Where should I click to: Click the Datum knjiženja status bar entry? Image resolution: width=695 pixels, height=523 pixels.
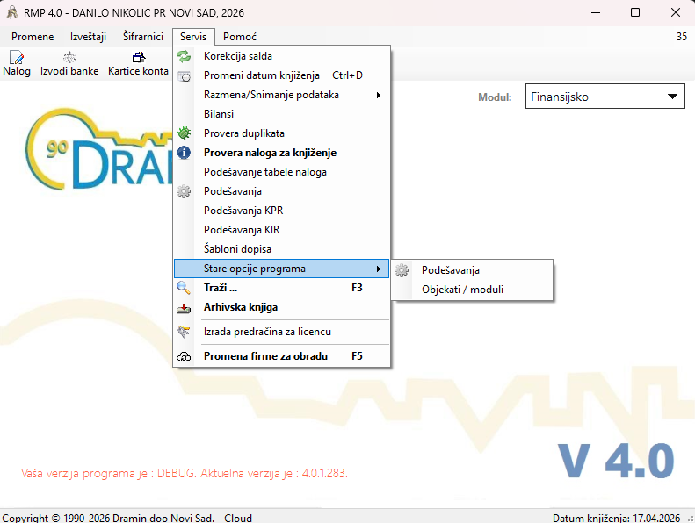pos(616,518)
